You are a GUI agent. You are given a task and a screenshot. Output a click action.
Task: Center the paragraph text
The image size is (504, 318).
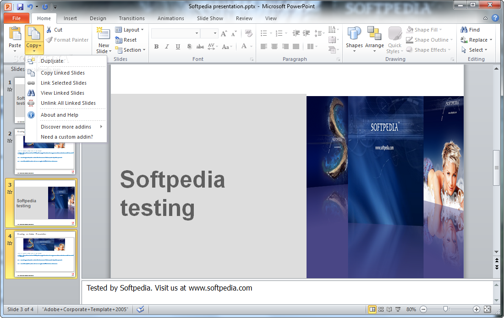point(274,47)
